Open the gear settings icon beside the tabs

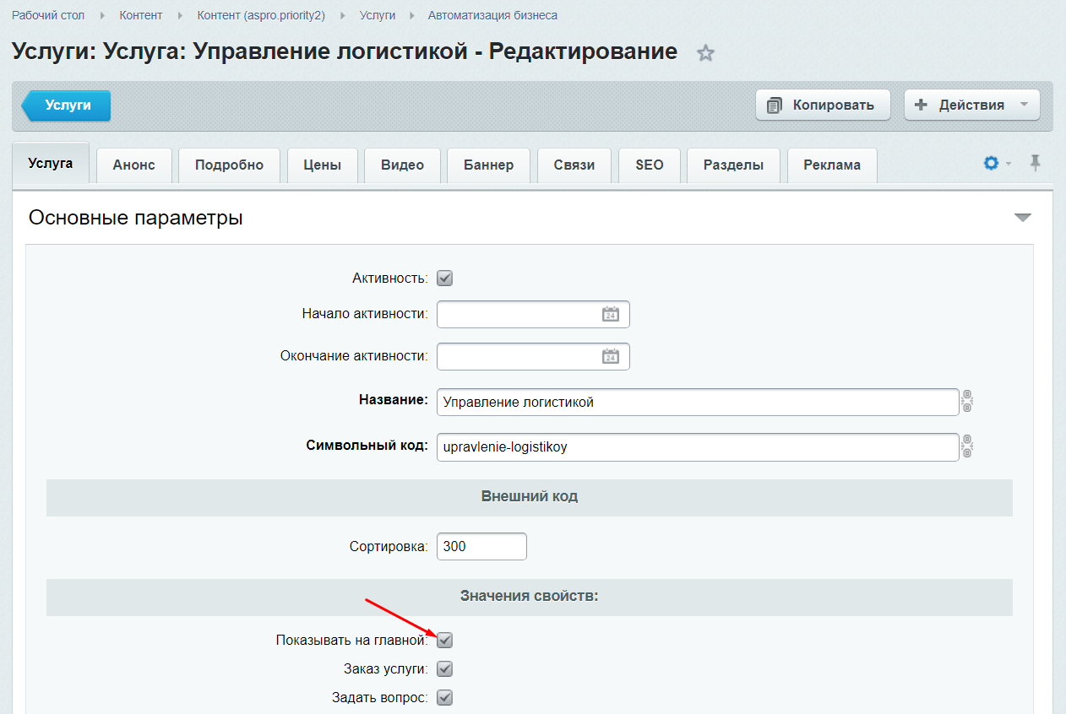point(992,164)
